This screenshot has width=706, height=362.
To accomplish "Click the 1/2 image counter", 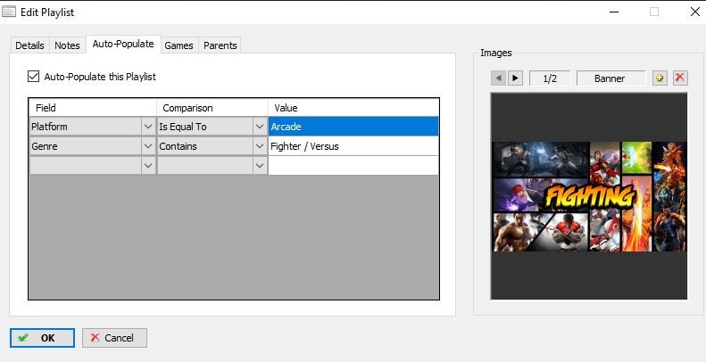I will 550,78.
